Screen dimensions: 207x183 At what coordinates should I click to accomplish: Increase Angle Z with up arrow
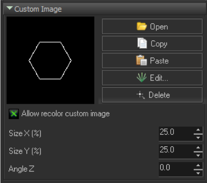pos(198,165)
